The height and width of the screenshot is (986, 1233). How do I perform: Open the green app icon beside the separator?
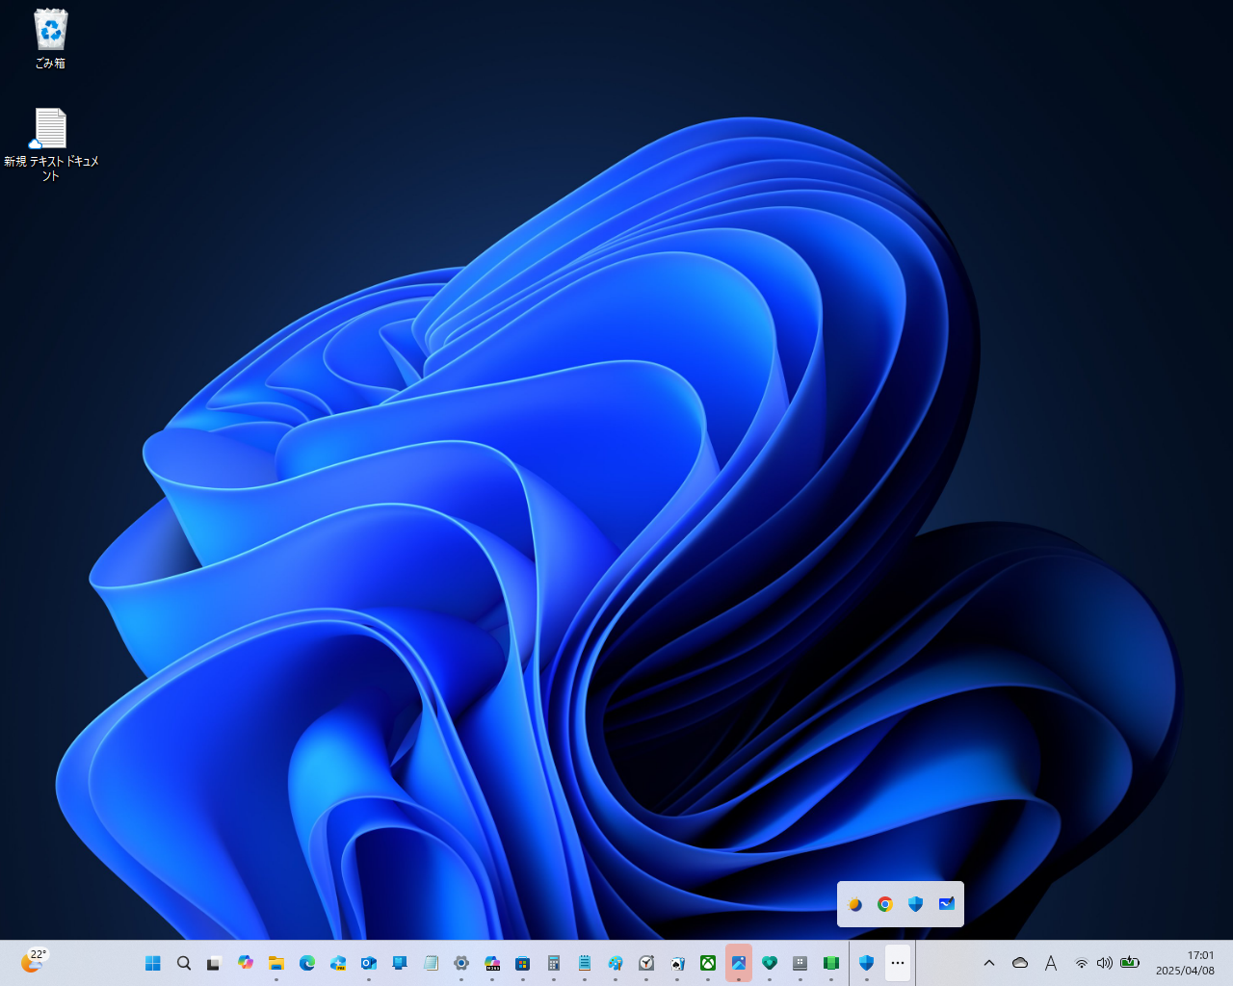(x=831, y=963)
